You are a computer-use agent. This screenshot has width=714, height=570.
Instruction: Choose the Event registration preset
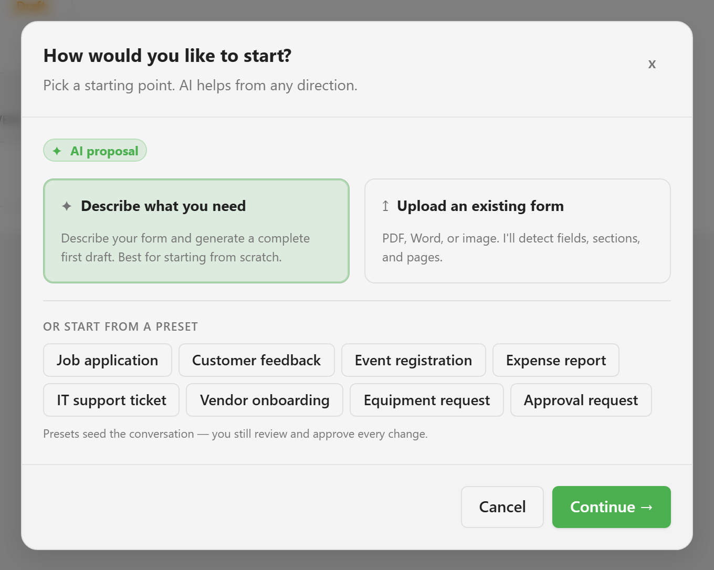point(414,360)
